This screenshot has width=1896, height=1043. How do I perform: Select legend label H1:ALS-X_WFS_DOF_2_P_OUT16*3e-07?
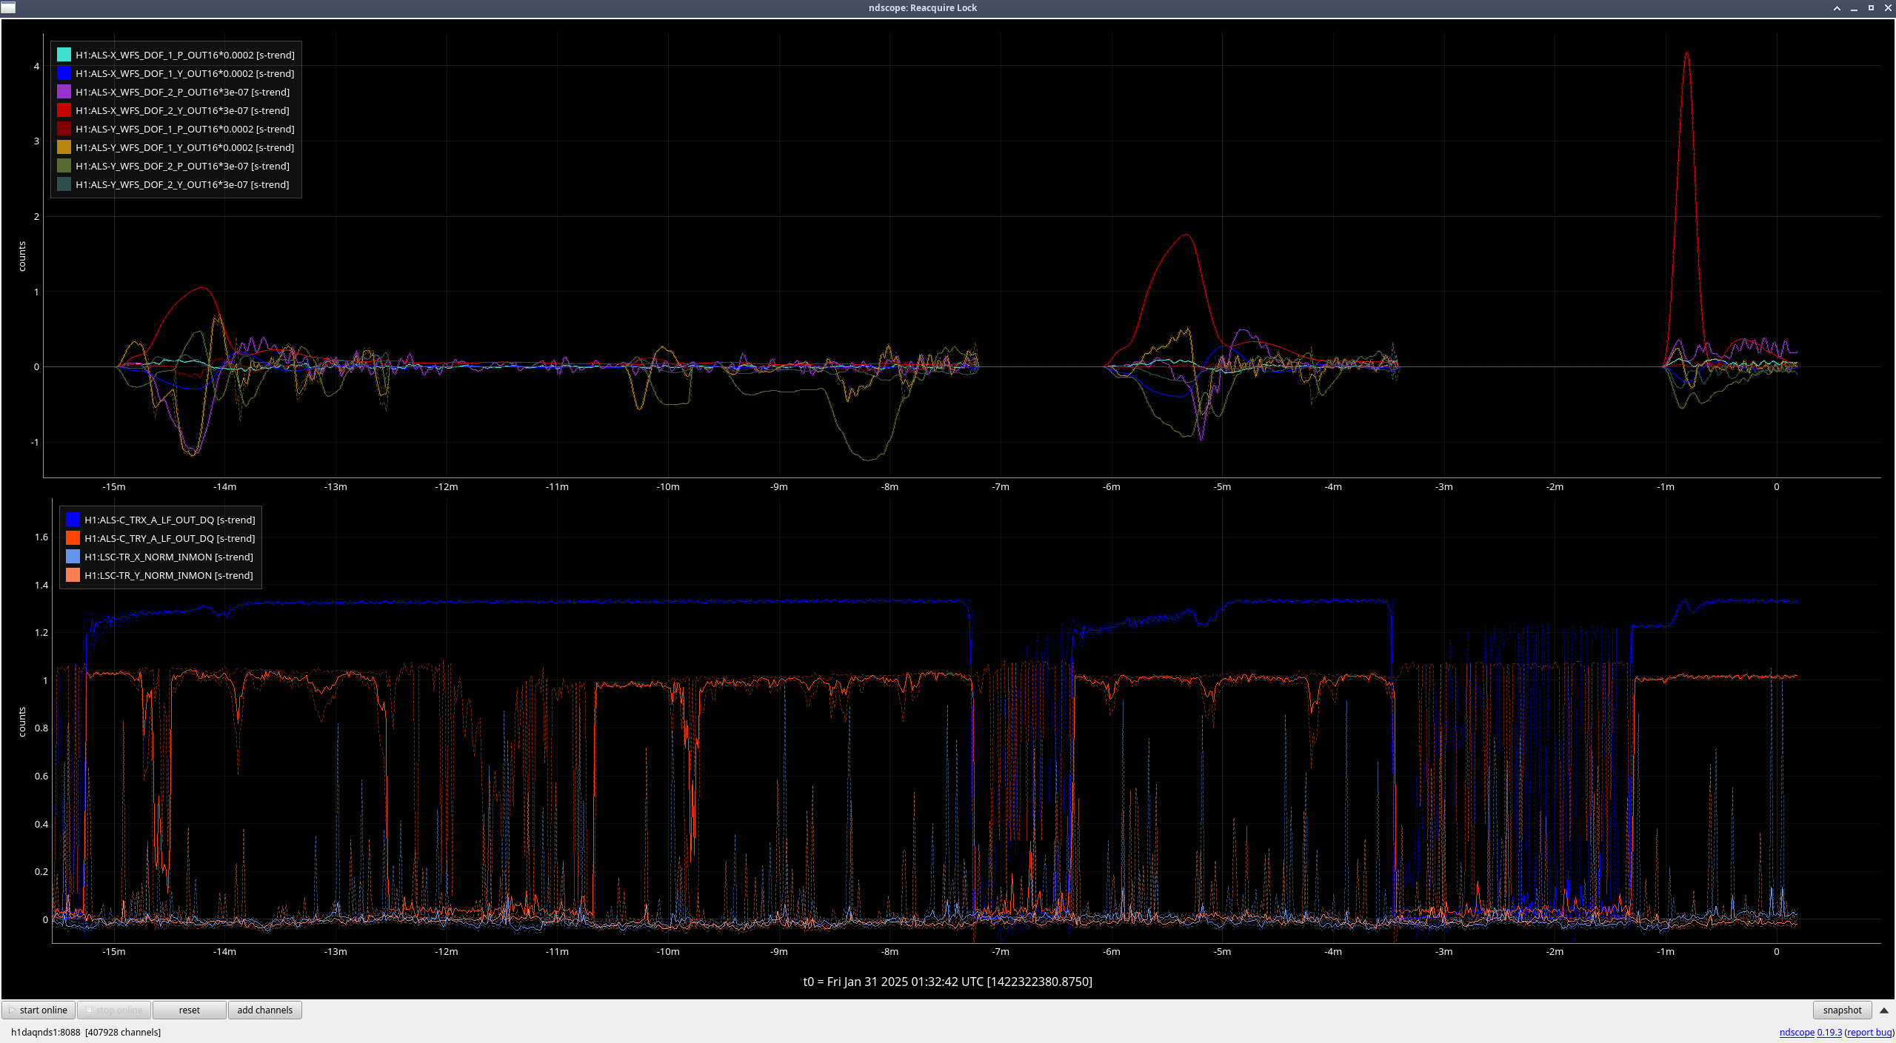tap(182, 92)
